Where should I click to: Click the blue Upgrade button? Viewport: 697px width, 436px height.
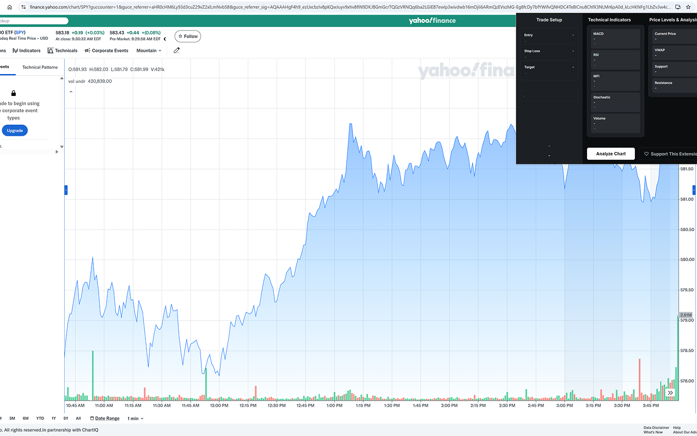tap(15, 131)
